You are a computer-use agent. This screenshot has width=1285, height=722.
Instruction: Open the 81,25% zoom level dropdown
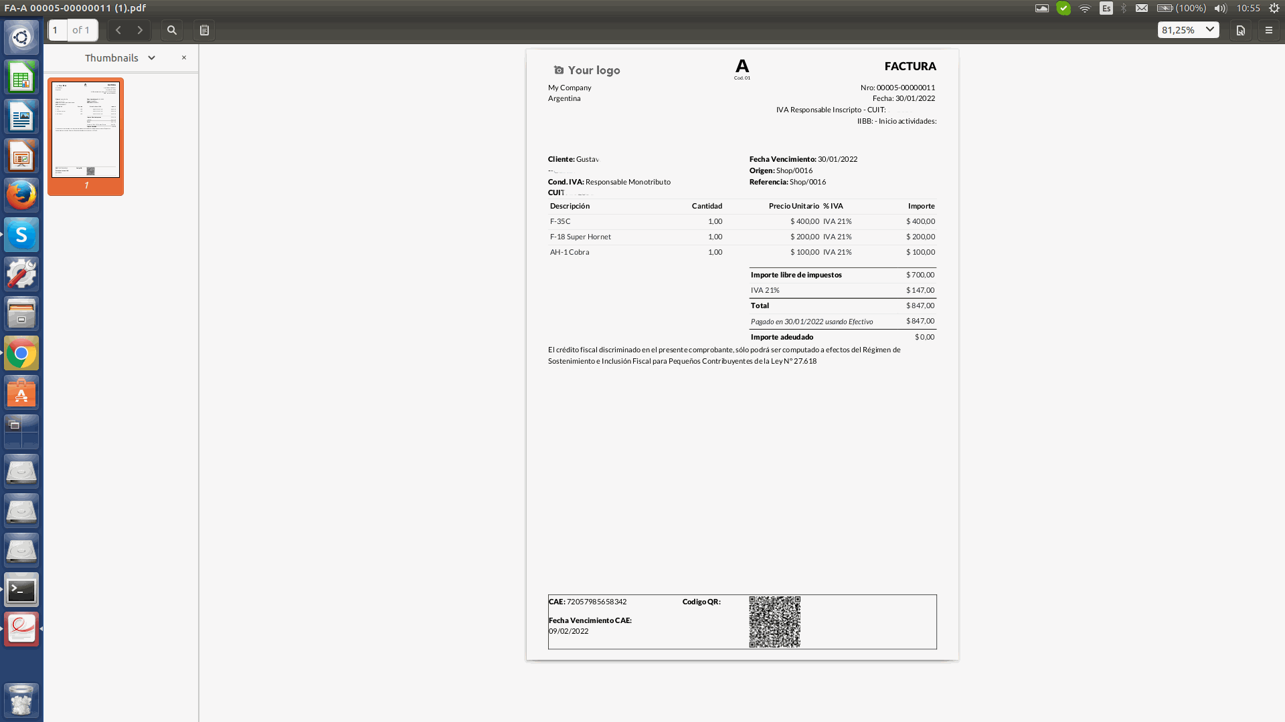1189,30
